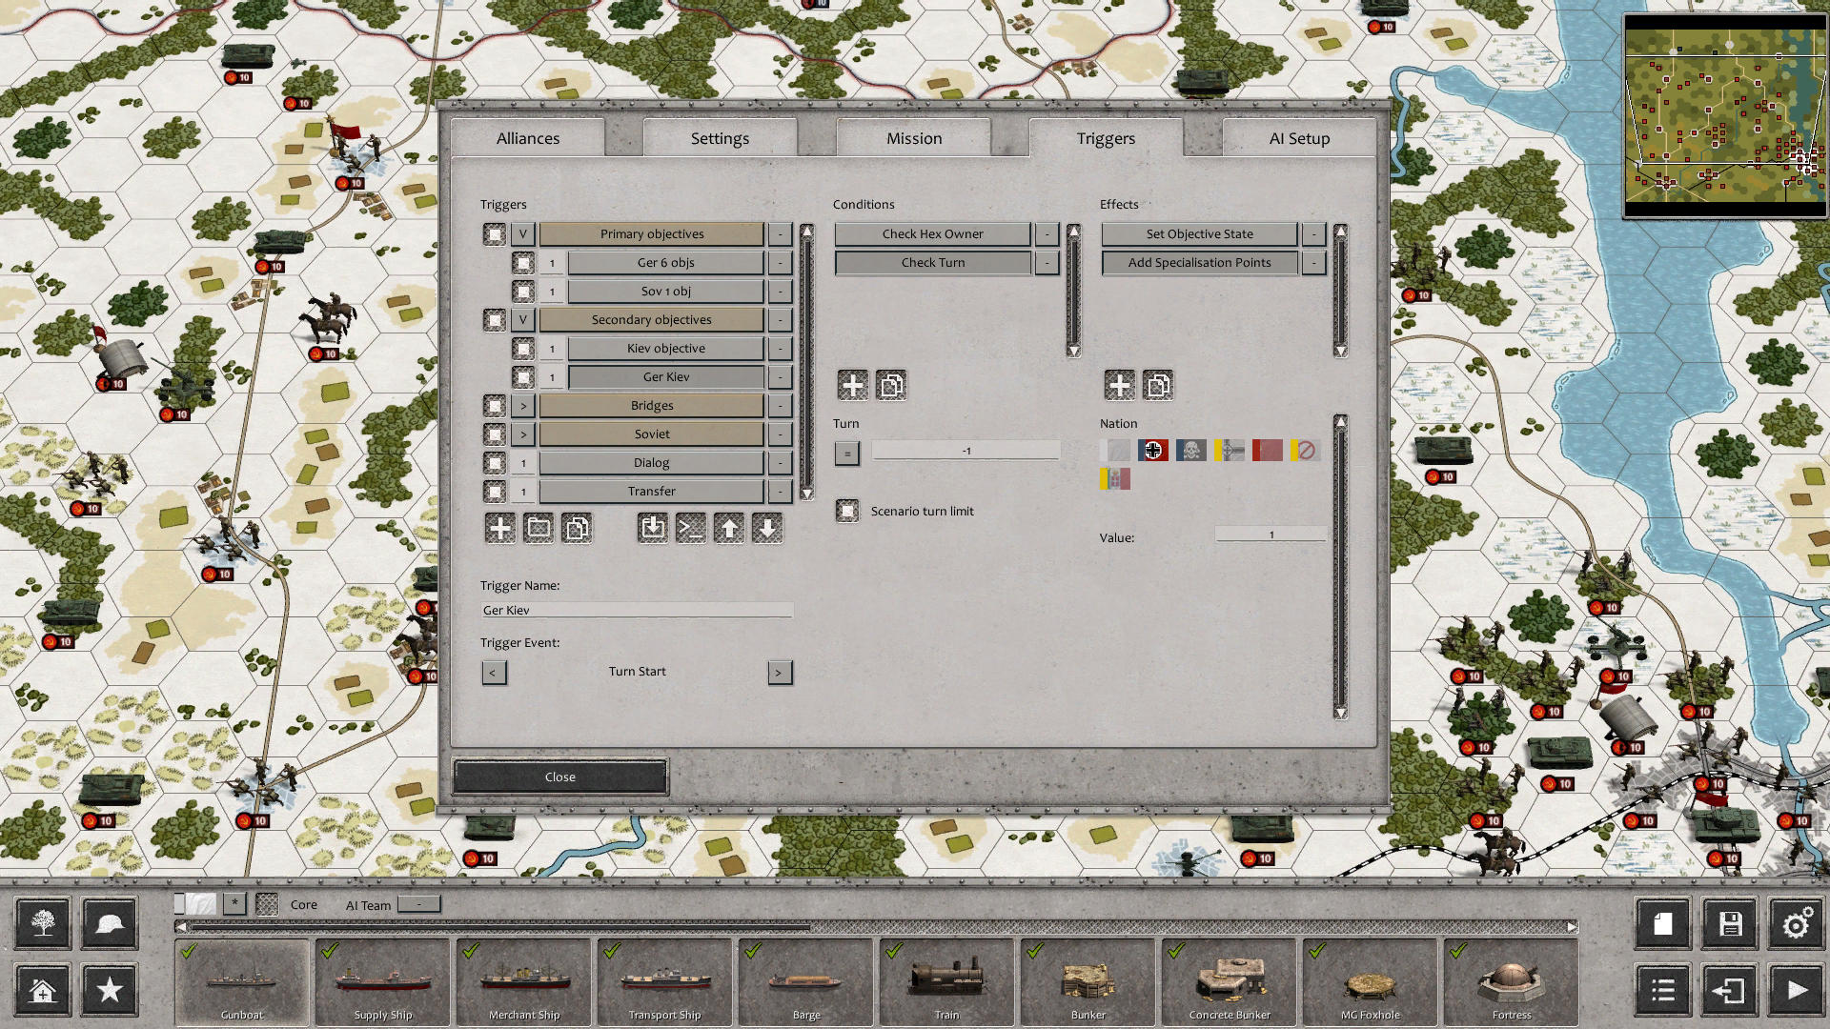Duplicate the selected trigger
The image size is (1830, 1029).
577,528
